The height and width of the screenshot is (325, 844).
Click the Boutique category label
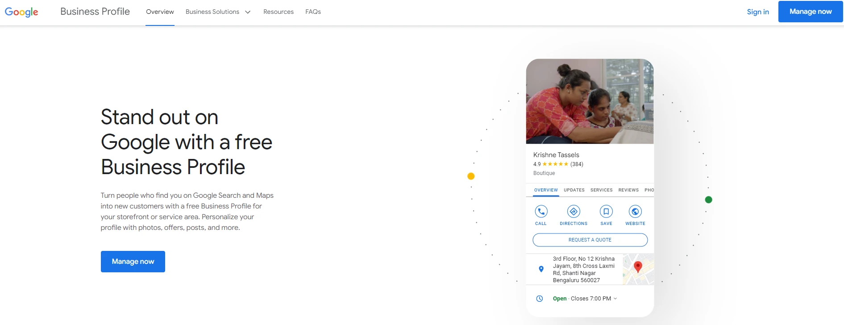[544, 173]
